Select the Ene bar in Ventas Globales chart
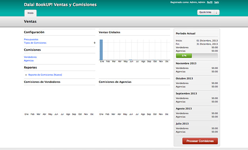Screen dimensions: 248x150 tap(101, 50)
